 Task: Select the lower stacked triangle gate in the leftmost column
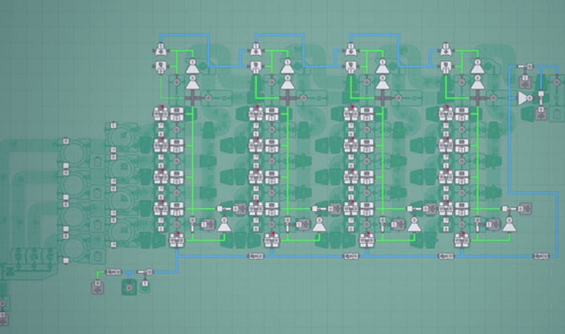pos(193,83)
